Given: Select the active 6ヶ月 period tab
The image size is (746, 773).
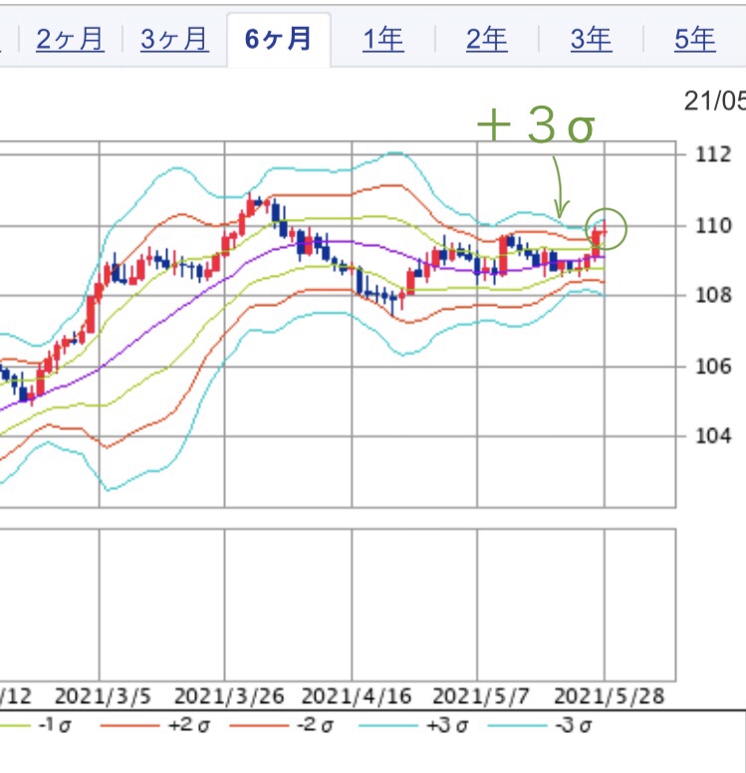Looking at the screenshot, I should point(279,40).
